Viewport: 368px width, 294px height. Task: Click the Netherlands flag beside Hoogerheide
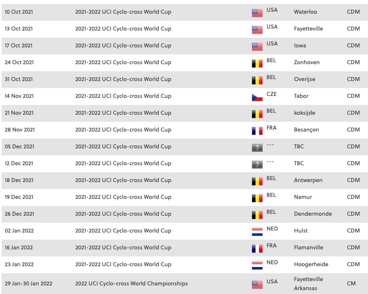point(257,265)
